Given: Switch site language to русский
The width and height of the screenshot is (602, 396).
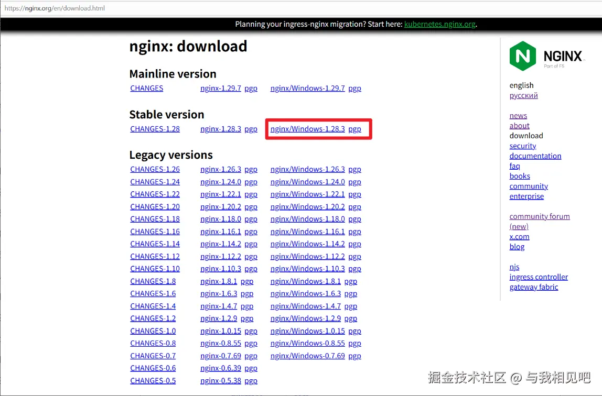Looking at the screenshot, I should point(523,95).
